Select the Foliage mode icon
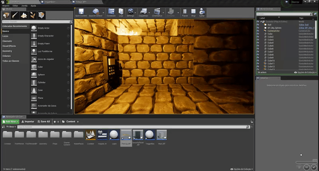 (32, 15)
